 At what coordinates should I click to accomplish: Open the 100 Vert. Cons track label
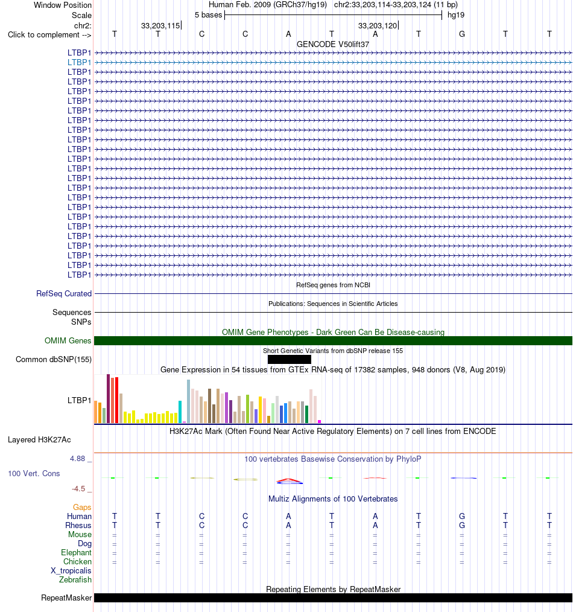pos(34,473)
